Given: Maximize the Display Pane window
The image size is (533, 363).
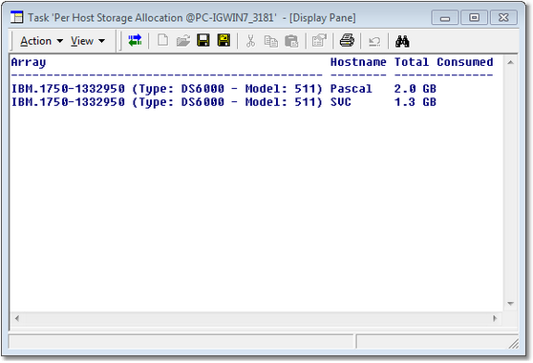Looking at the screenshot, I should tap(474, 17).
